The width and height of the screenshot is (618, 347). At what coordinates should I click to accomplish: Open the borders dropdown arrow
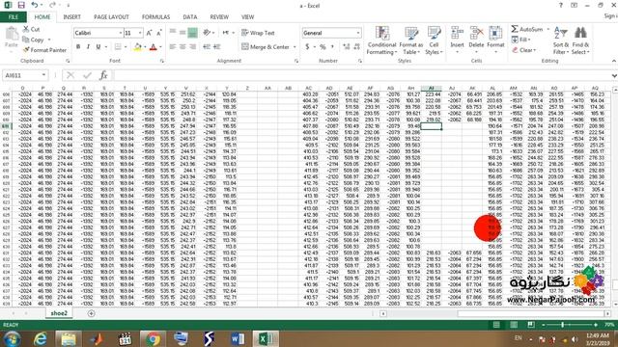tap(126, 47)
